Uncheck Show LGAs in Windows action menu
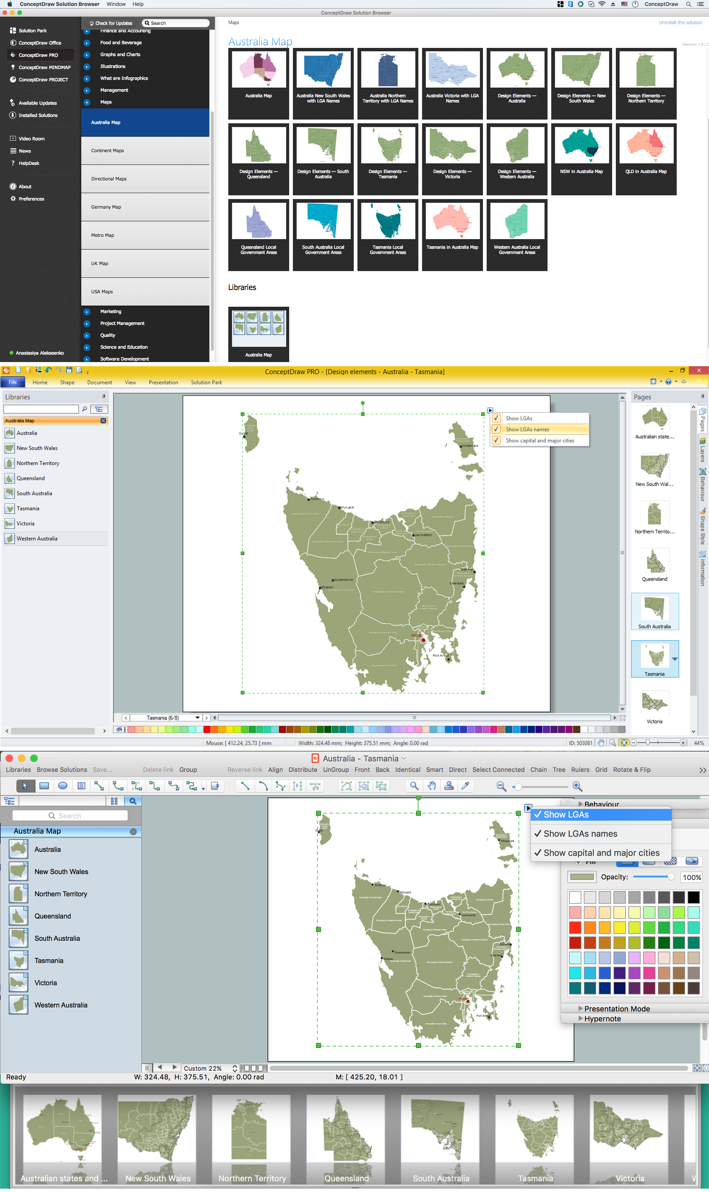 (540, 418)
